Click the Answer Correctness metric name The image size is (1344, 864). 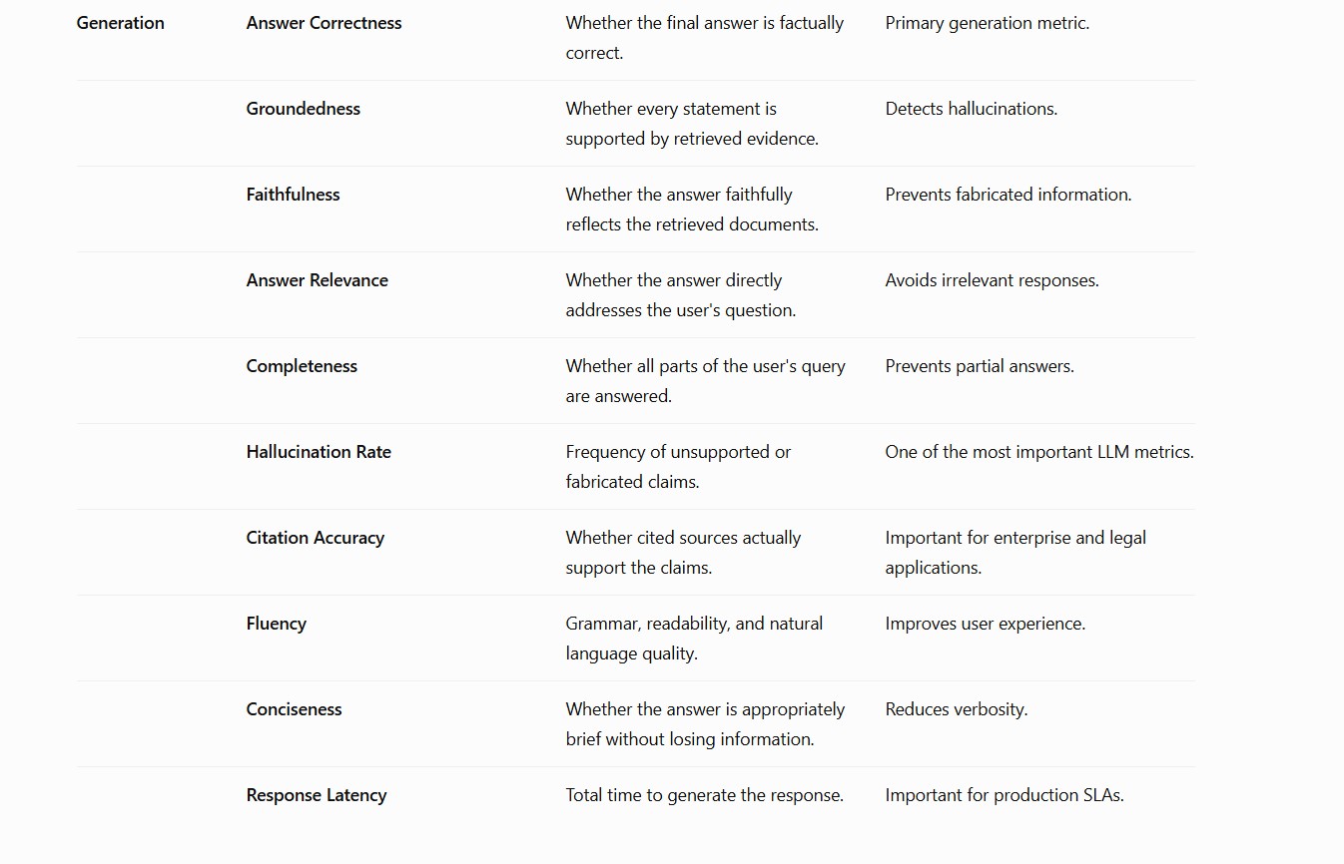pyautogui.click(x=324, y=23)
